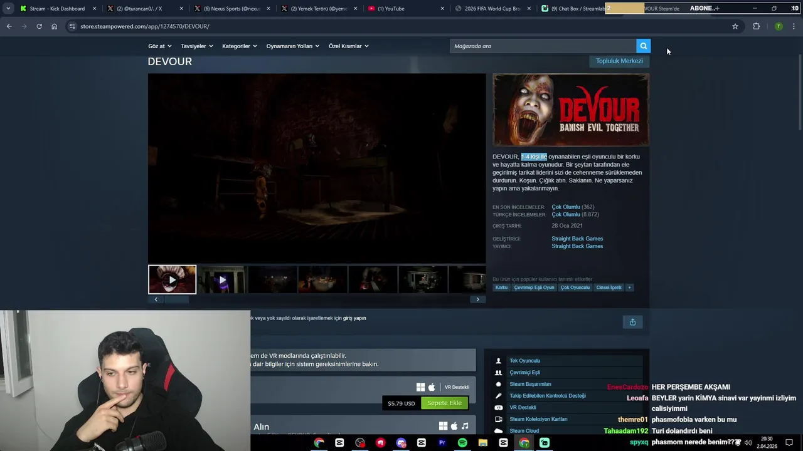This screenshot has width=803, height=451.
Task: Open the Oynamanın Yolları dropdown
Action: click(x=292, y=46)
